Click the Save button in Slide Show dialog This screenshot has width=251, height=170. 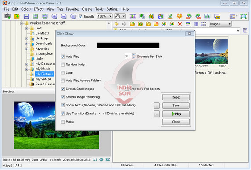(x=176, y=106)
